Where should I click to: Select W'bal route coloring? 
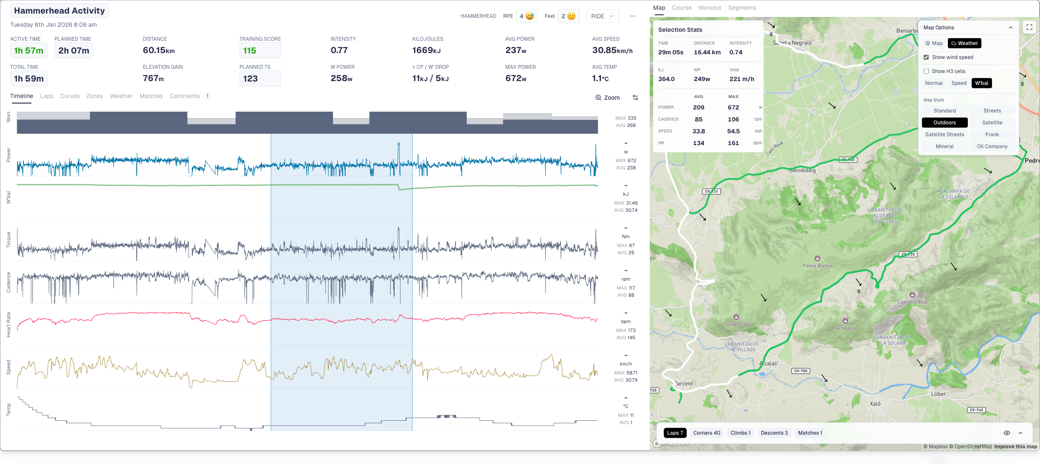(982, 83)
